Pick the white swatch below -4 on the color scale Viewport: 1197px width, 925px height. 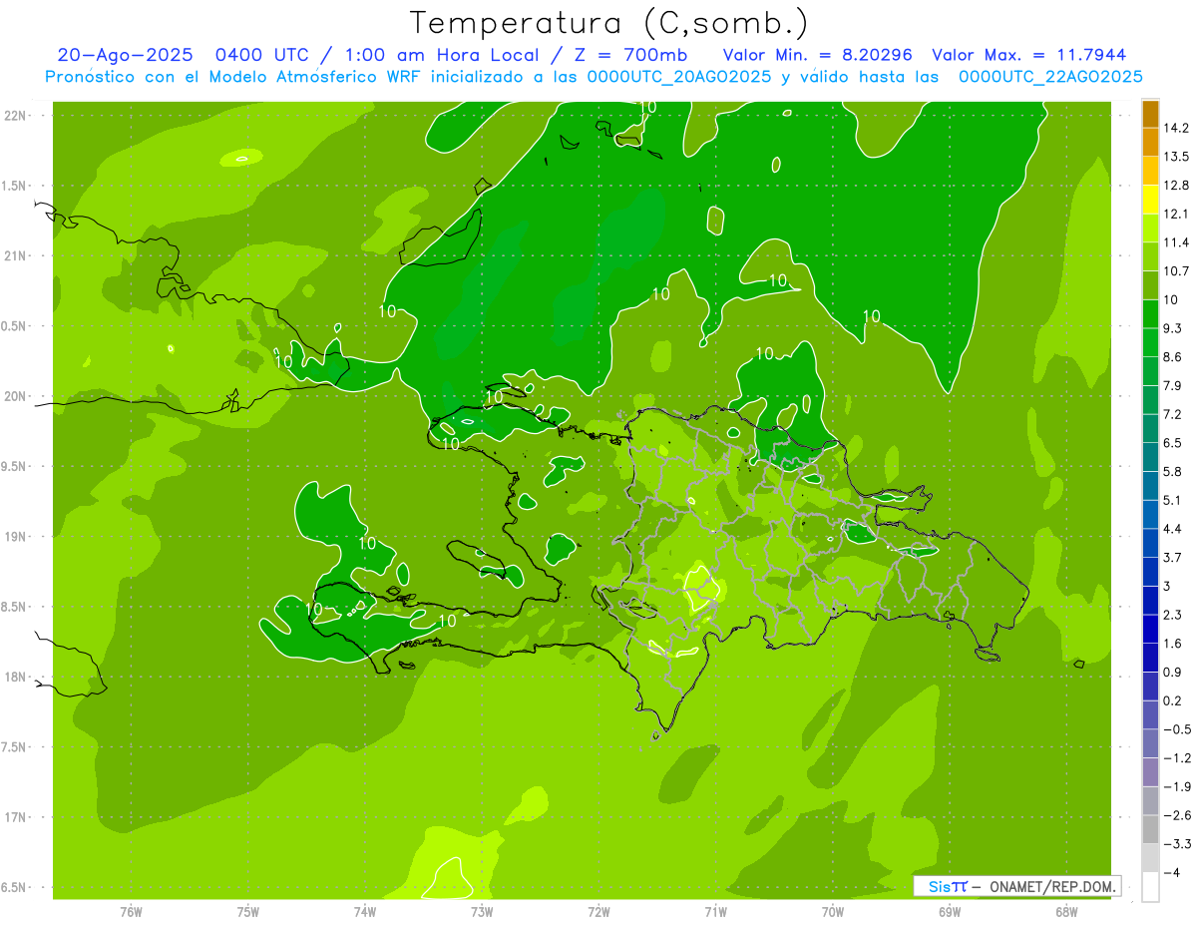point(1150,887)
